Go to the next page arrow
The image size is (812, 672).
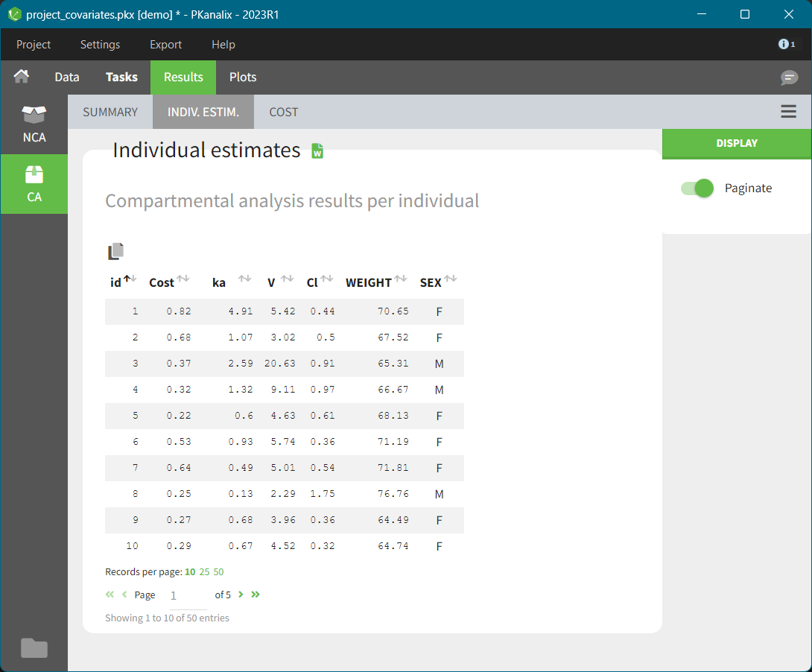(x=241, y=595)
